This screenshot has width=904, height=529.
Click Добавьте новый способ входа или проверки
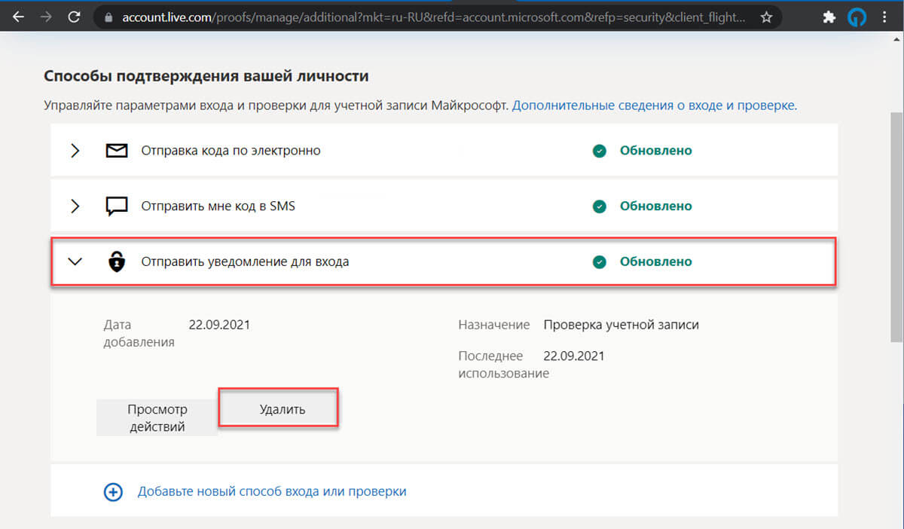pos(272,491)
